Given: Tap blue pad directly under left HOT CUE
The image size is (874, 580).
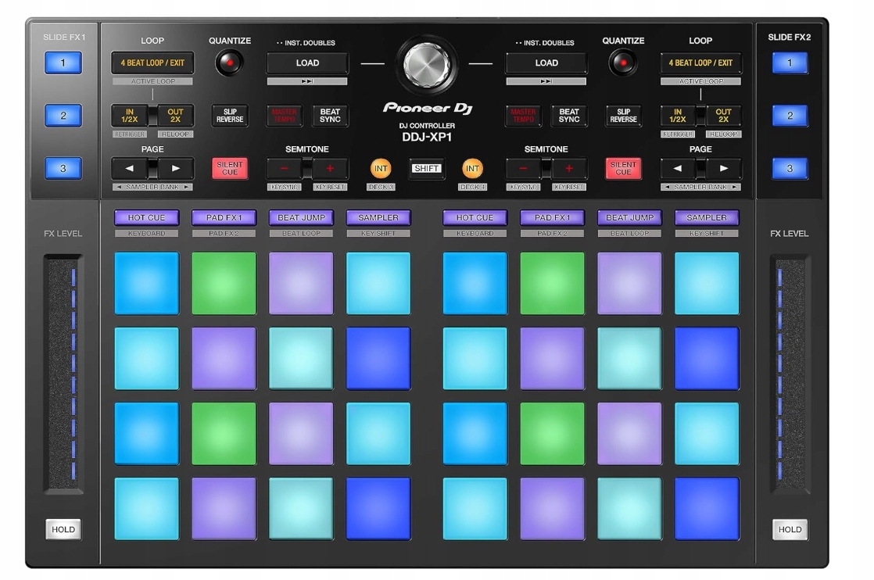Looking at the screenshot, I should pyautogui.click(x=147, y=283).
